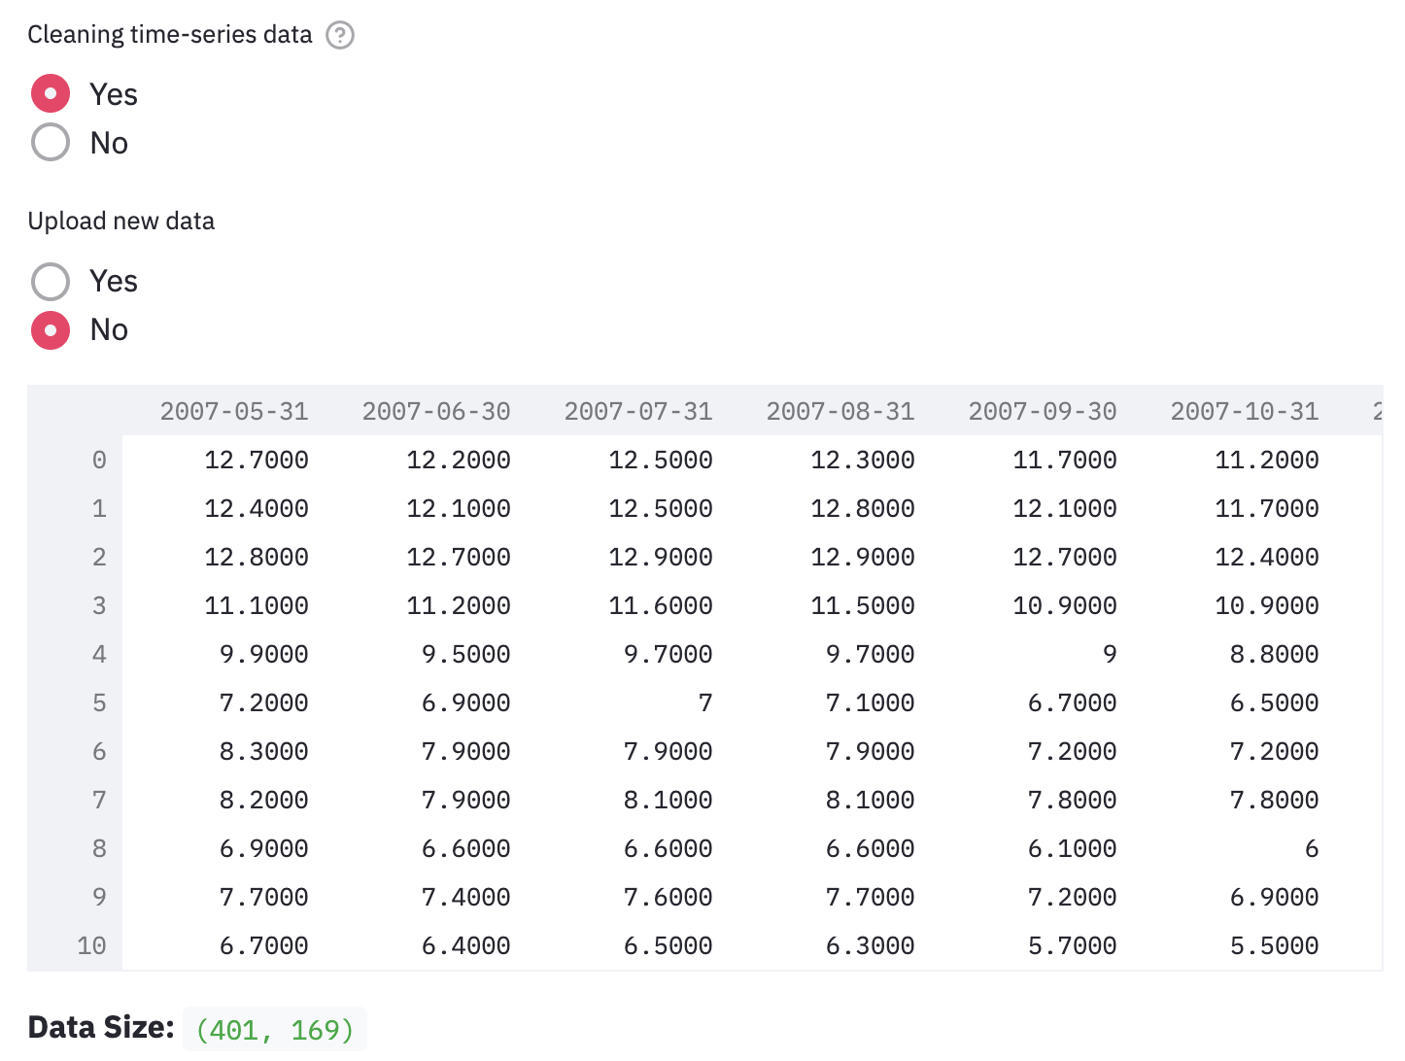Open the help tooltip for Cleaning time-series data
1405x1061 pixels.
340,35
